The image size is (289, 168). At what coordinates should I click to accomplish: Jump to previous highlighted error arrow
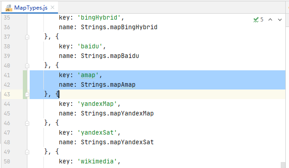pos(270,20)
